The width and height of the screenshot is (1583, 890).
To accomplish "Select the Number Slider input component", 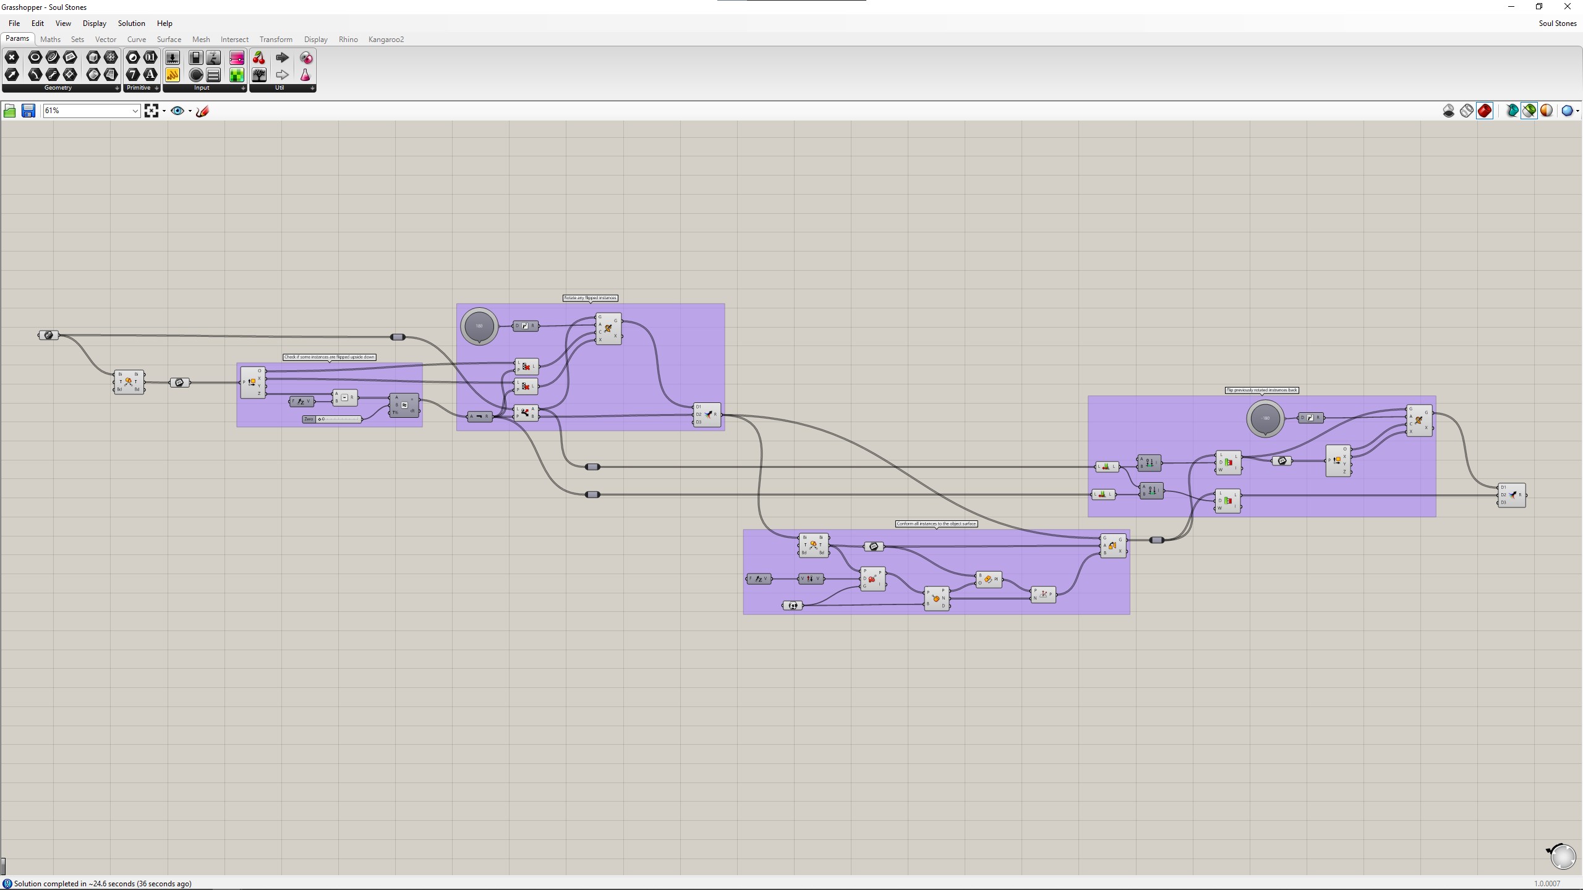I will click(x=173, y=57).
